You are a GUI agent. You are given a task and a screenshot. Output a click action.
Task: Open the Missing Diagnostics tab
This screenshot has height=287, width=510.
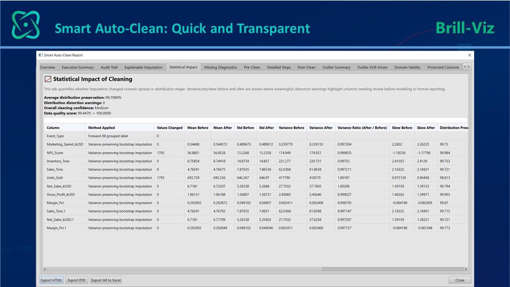point(221,67)
